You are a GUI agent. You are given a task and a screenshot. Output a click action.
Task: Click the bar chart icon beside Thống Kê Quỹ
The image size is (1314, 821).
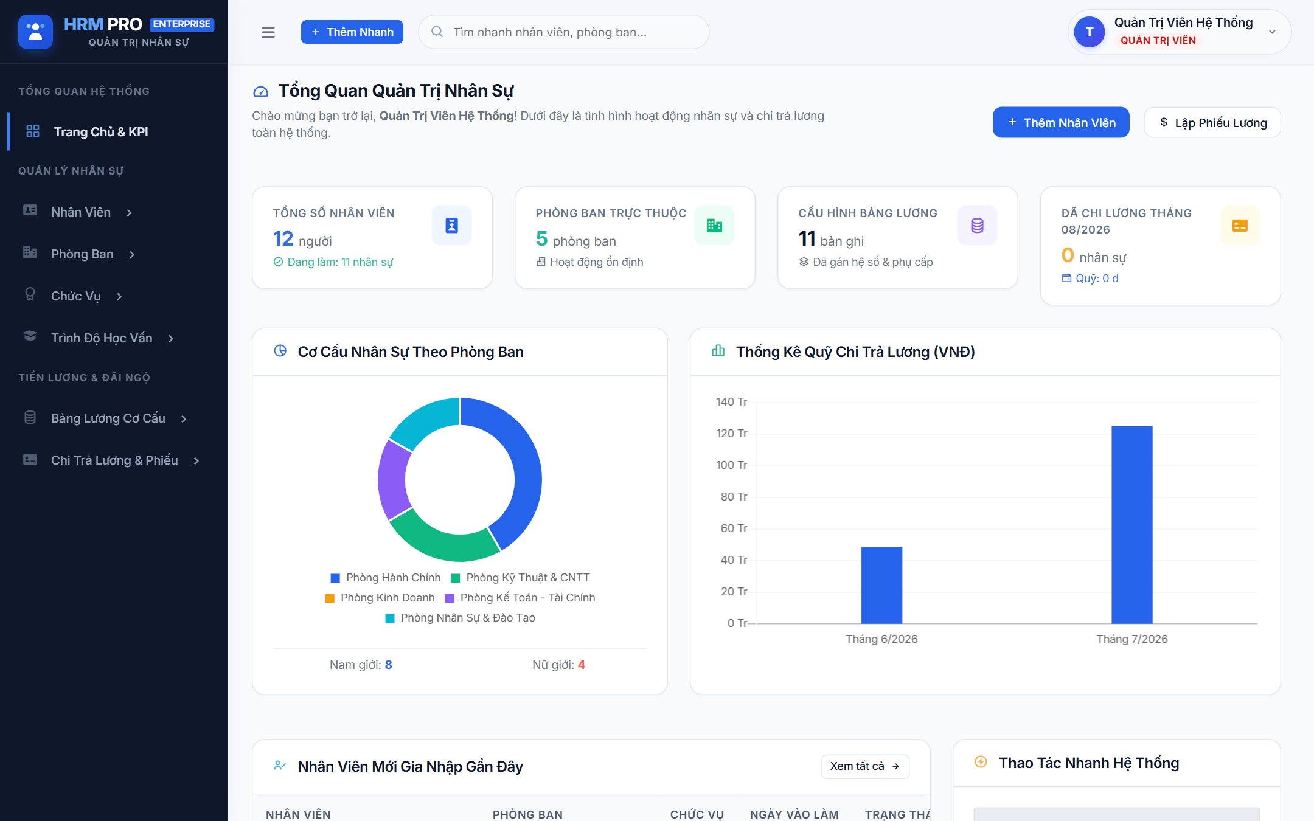tap(718, 351)
